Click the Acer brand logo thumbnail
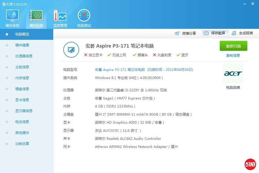 pos(233,74)
